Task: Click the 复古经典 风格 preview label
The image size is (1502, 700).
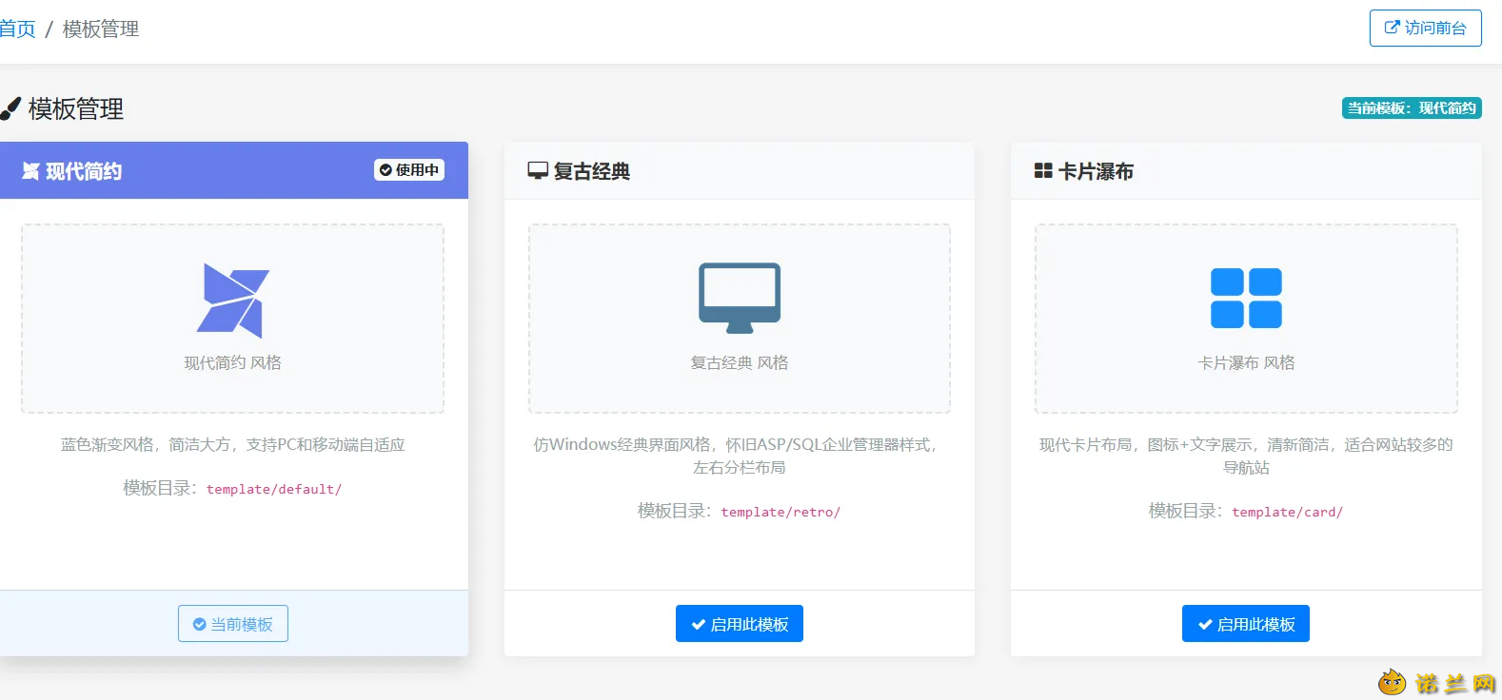Action: click(740, 362)
